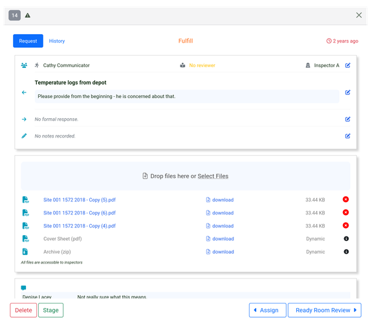Remove the Copy (5).pdf file
Viewport: 372px width, 330px height.
coord(345,200)
